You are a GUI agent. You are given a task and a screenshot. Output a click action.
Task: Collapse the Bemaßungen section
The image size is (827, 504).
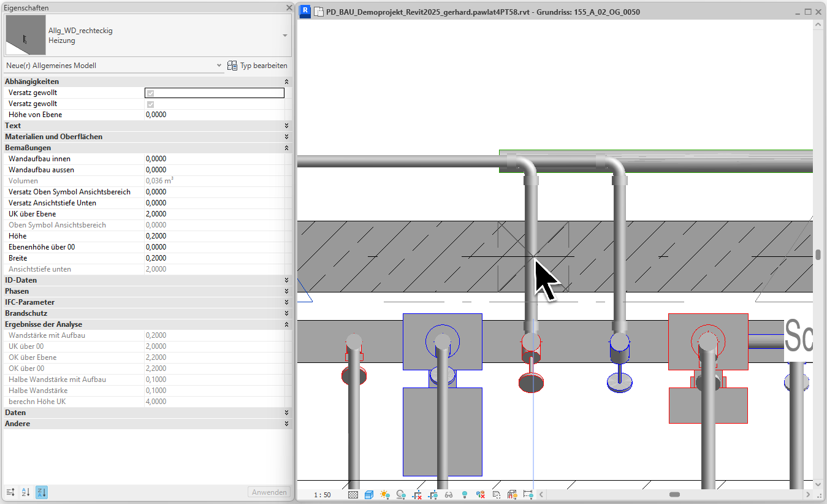point(286,147)
